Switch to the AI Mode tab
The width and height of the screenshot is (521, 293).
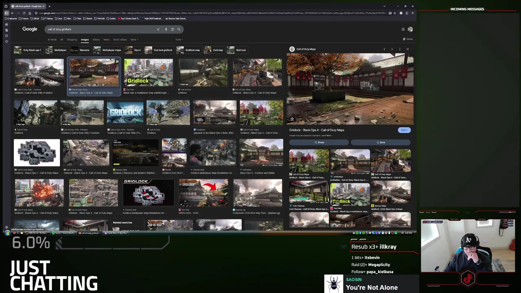pyautogui.click(x=52, y=39)
